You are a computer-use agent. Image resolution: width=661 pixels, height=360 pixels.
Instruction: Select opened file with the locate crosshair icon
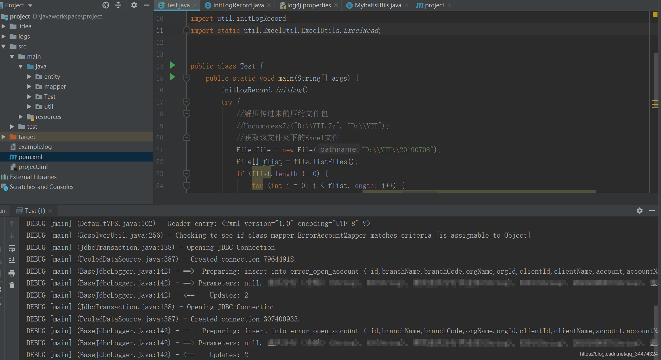coord(105,5)
